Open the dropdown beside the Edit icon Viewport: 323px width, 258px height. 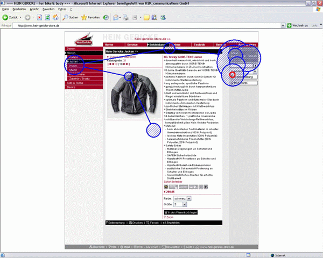click(x=141, y=18)
